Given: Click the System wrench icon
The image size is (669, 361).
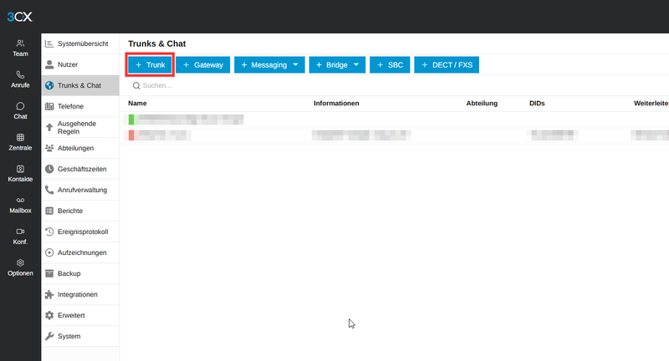Looking at the screenshot, I should [x=49, y=336].
